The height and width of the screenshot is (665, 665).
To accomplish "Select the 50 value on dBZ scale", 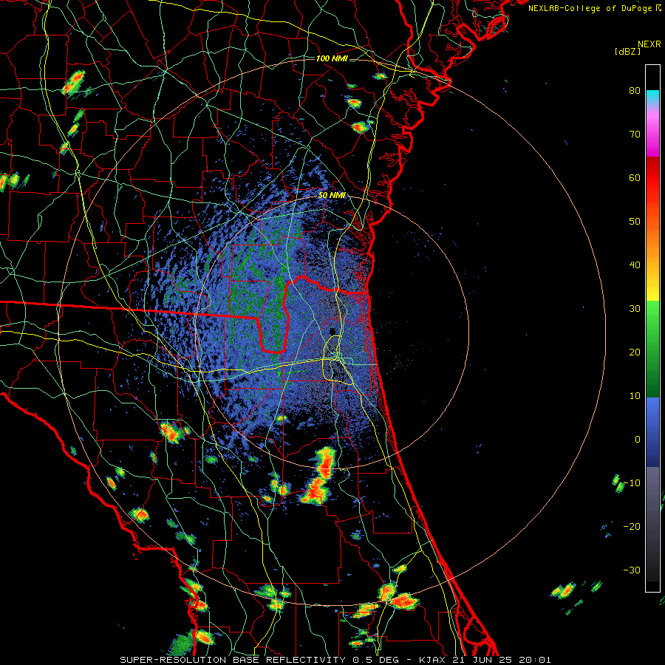I will [x=635, y=222].
